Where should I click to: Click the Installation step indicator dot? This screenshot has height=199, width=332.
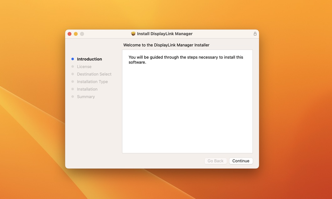(x=73, y=89)
